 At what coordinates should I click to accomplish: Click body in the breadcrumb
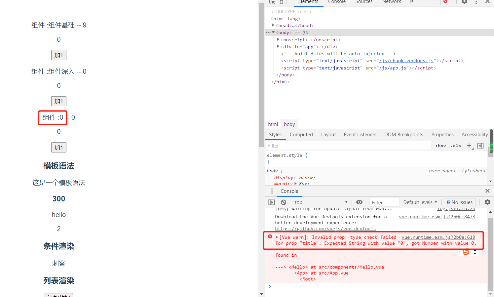(289, 124)
